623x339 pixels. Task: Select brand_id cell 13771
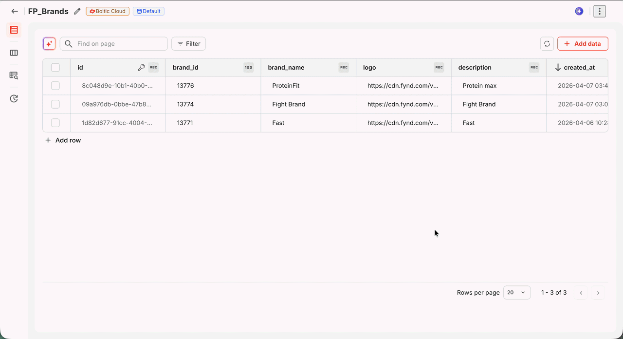[x=213, y=123]
